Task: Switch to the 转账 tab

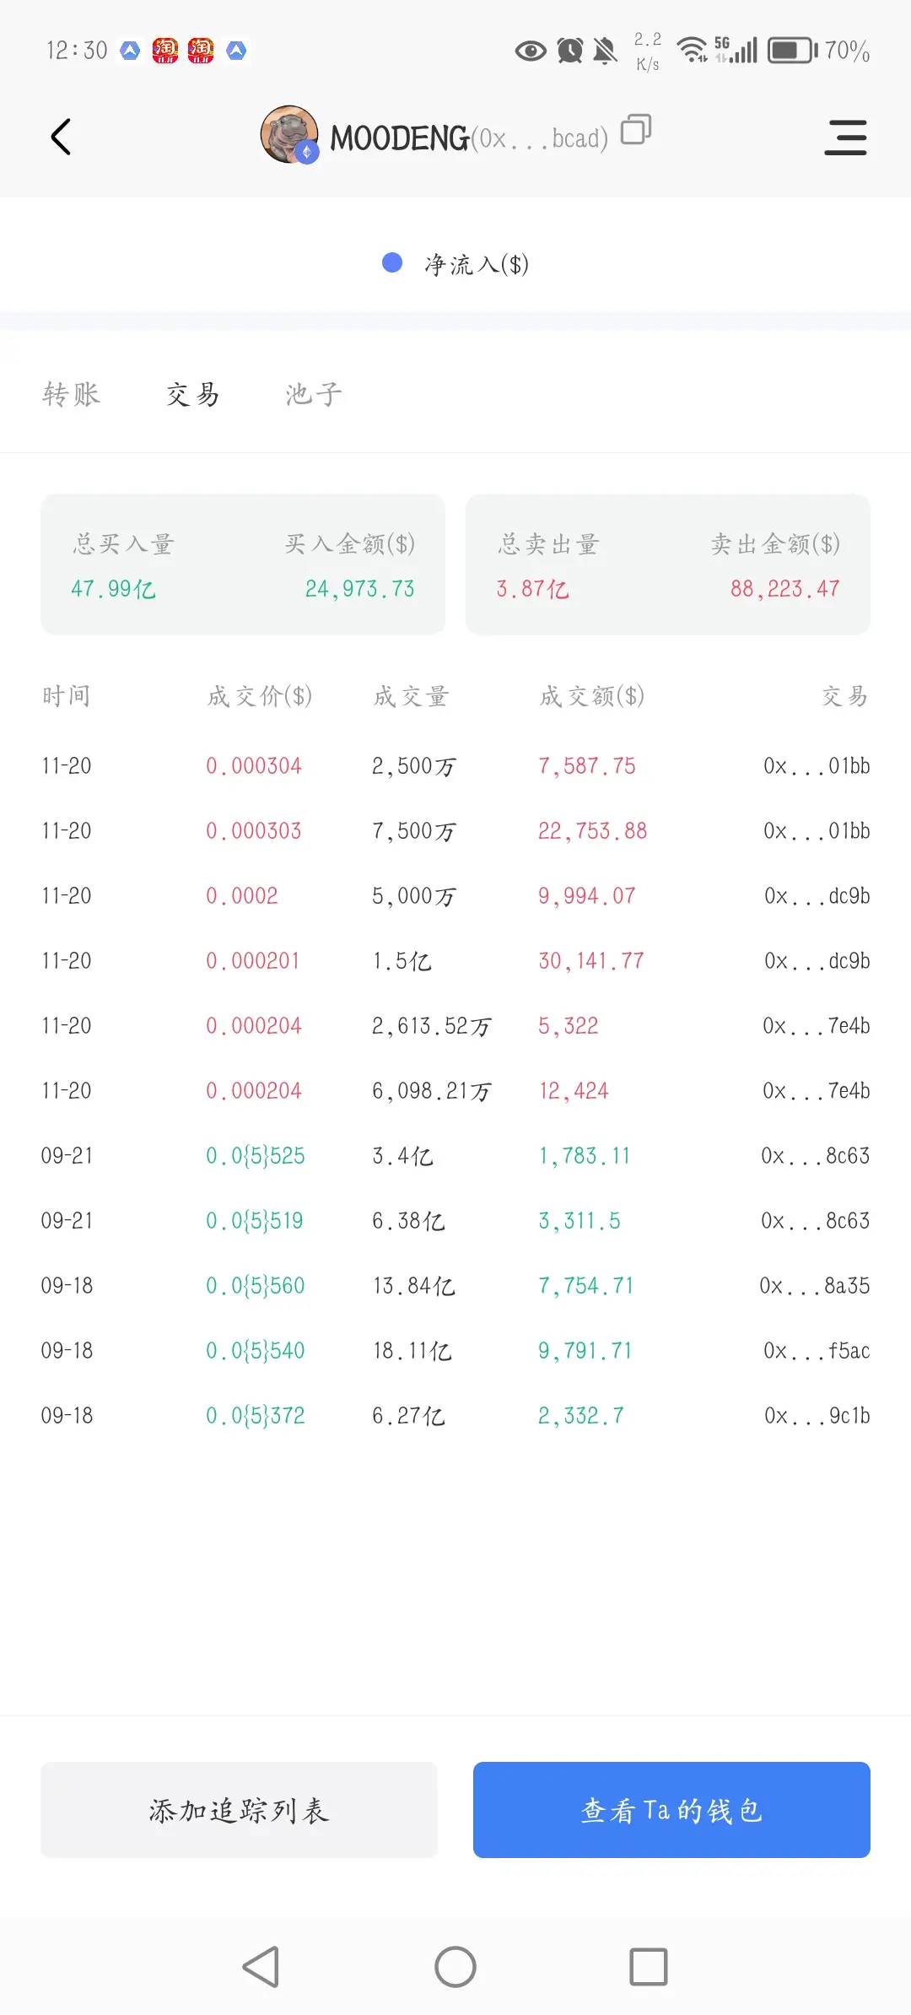Action: coord(72,394)
